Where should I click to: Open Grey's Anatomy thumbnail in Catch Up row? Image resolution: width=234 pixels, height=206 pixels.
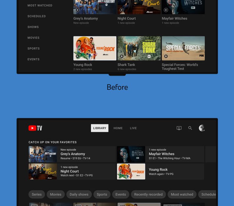pos(43,154)
